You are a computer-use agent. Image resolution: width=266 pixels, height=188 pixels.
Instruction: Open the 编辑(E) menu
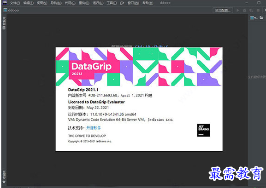click(x=28, y=3)
